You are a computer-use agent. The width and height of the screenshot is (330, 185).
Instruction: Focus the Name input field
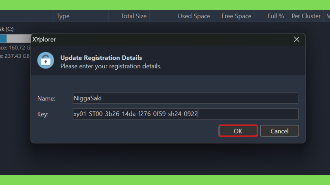(185, 98)
